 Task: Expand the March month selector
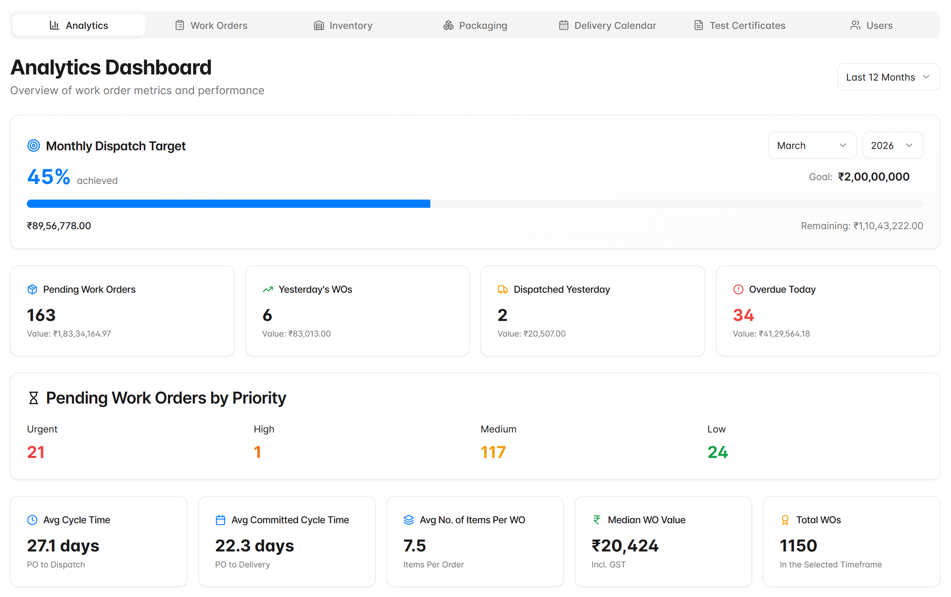point(812,145)
